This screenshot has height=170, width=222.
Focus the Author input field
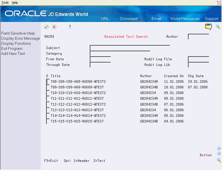coord(198,37)
